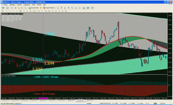Select the Equidistant Channel tool

[x=20, y=11]
